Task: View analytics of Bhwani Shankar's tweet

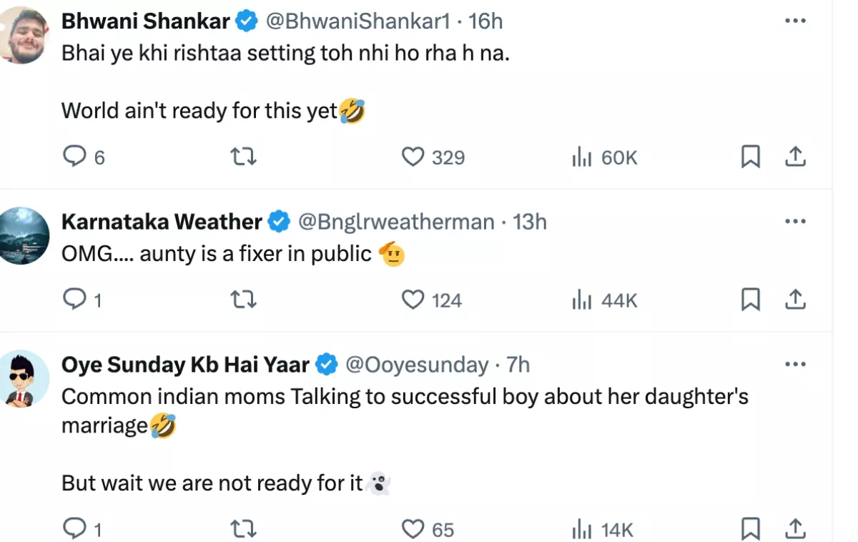Action: click(582, 157)
